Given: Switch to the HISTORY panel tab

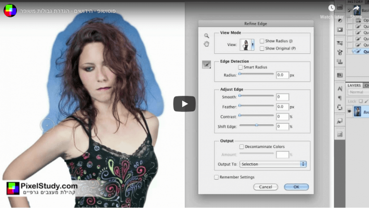Looking at the screenshot, I should [x=355, y=2].
